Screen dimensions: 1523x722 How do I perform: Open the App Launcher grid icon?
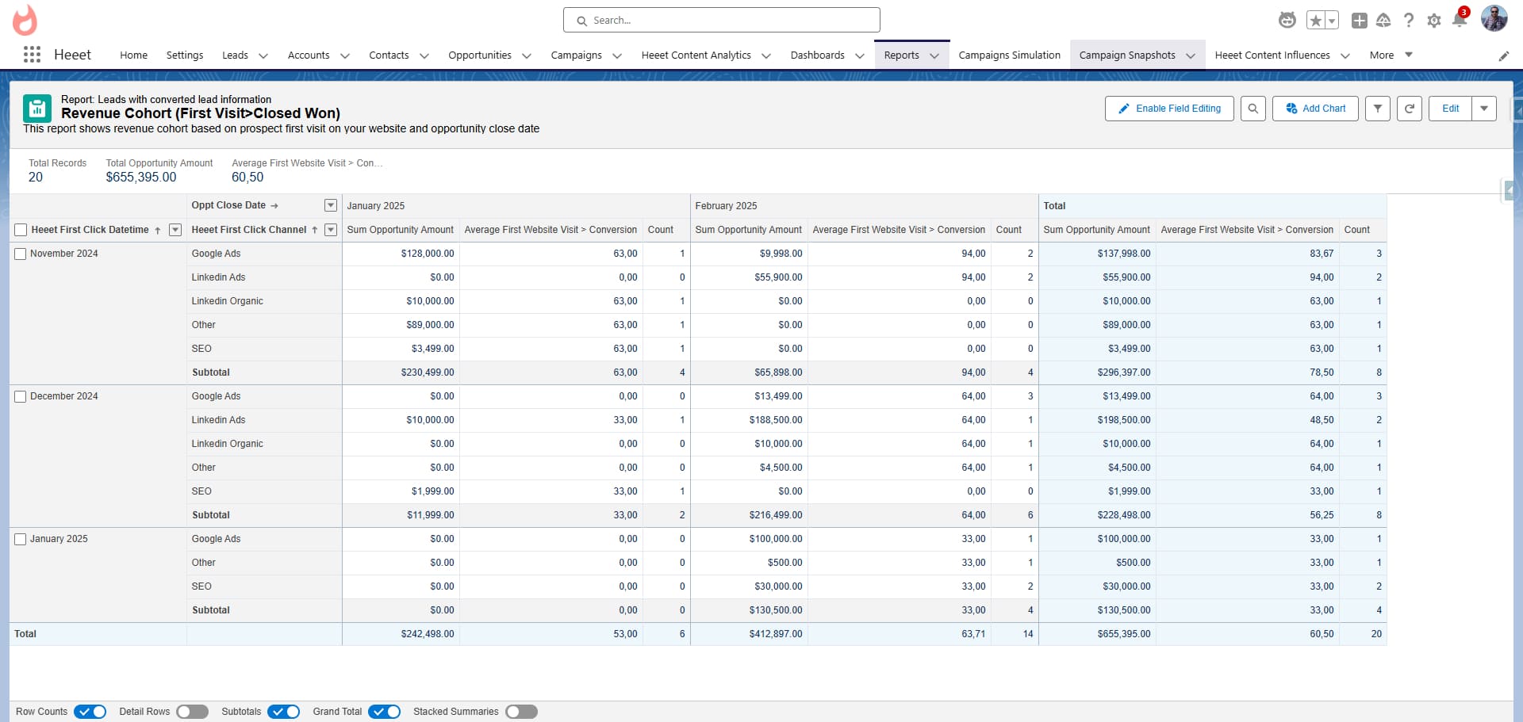pyautogui.click(x=32, y=55)
